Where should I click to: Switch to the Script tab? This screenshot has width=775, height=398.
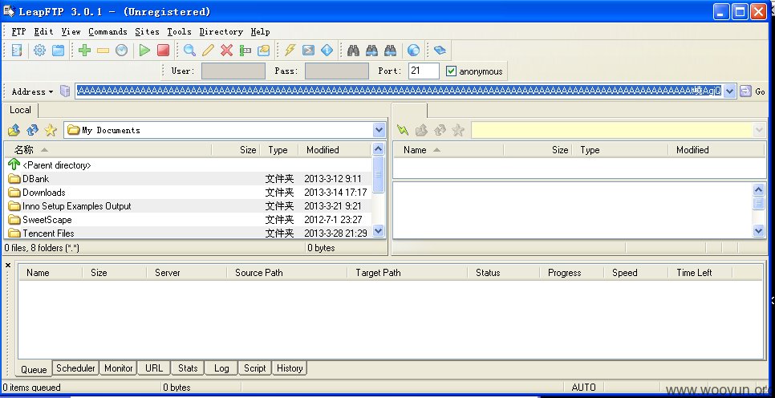point(254,368)
